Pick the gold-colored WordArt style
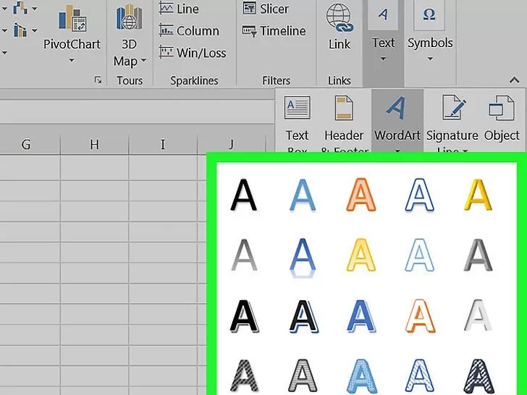Image resolution: width=527 pixels, height=395 pixels. (x=478, y=195)
